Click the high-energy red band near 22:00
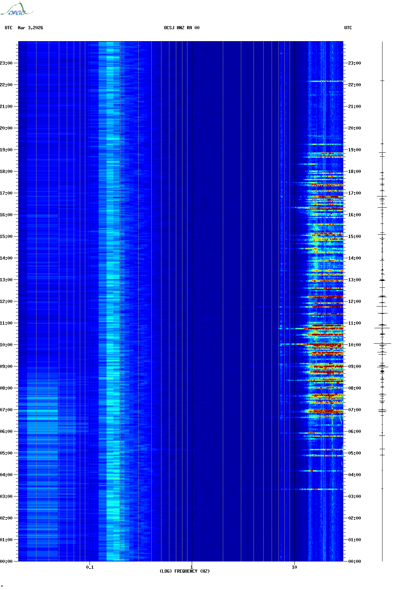Screen dimensions: 398x590 tap(325, 81)
